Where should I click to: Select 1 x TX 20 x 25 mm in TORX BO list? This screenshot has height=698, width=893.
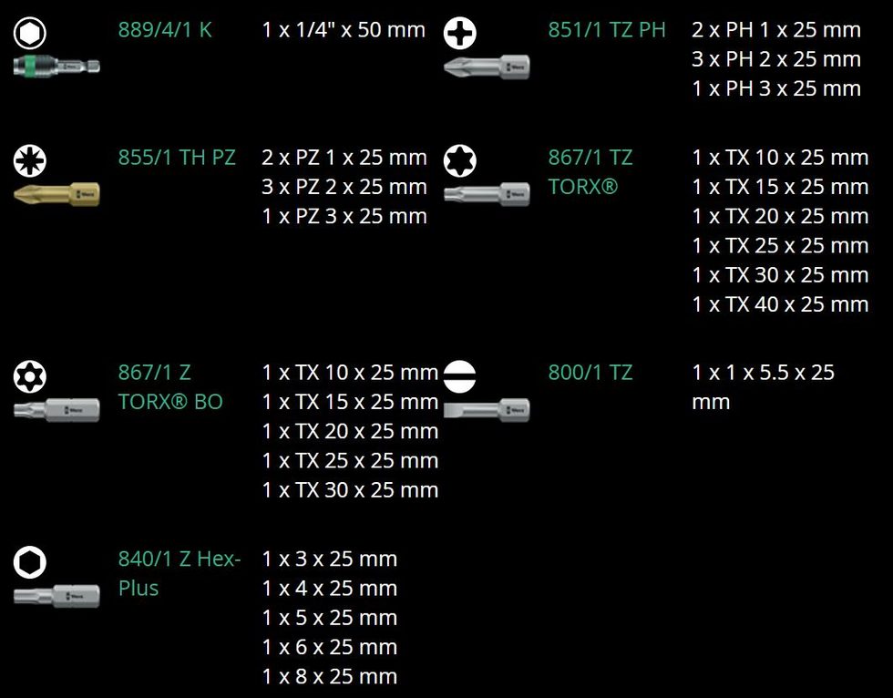pyautogui.click(x=350, y=432)
